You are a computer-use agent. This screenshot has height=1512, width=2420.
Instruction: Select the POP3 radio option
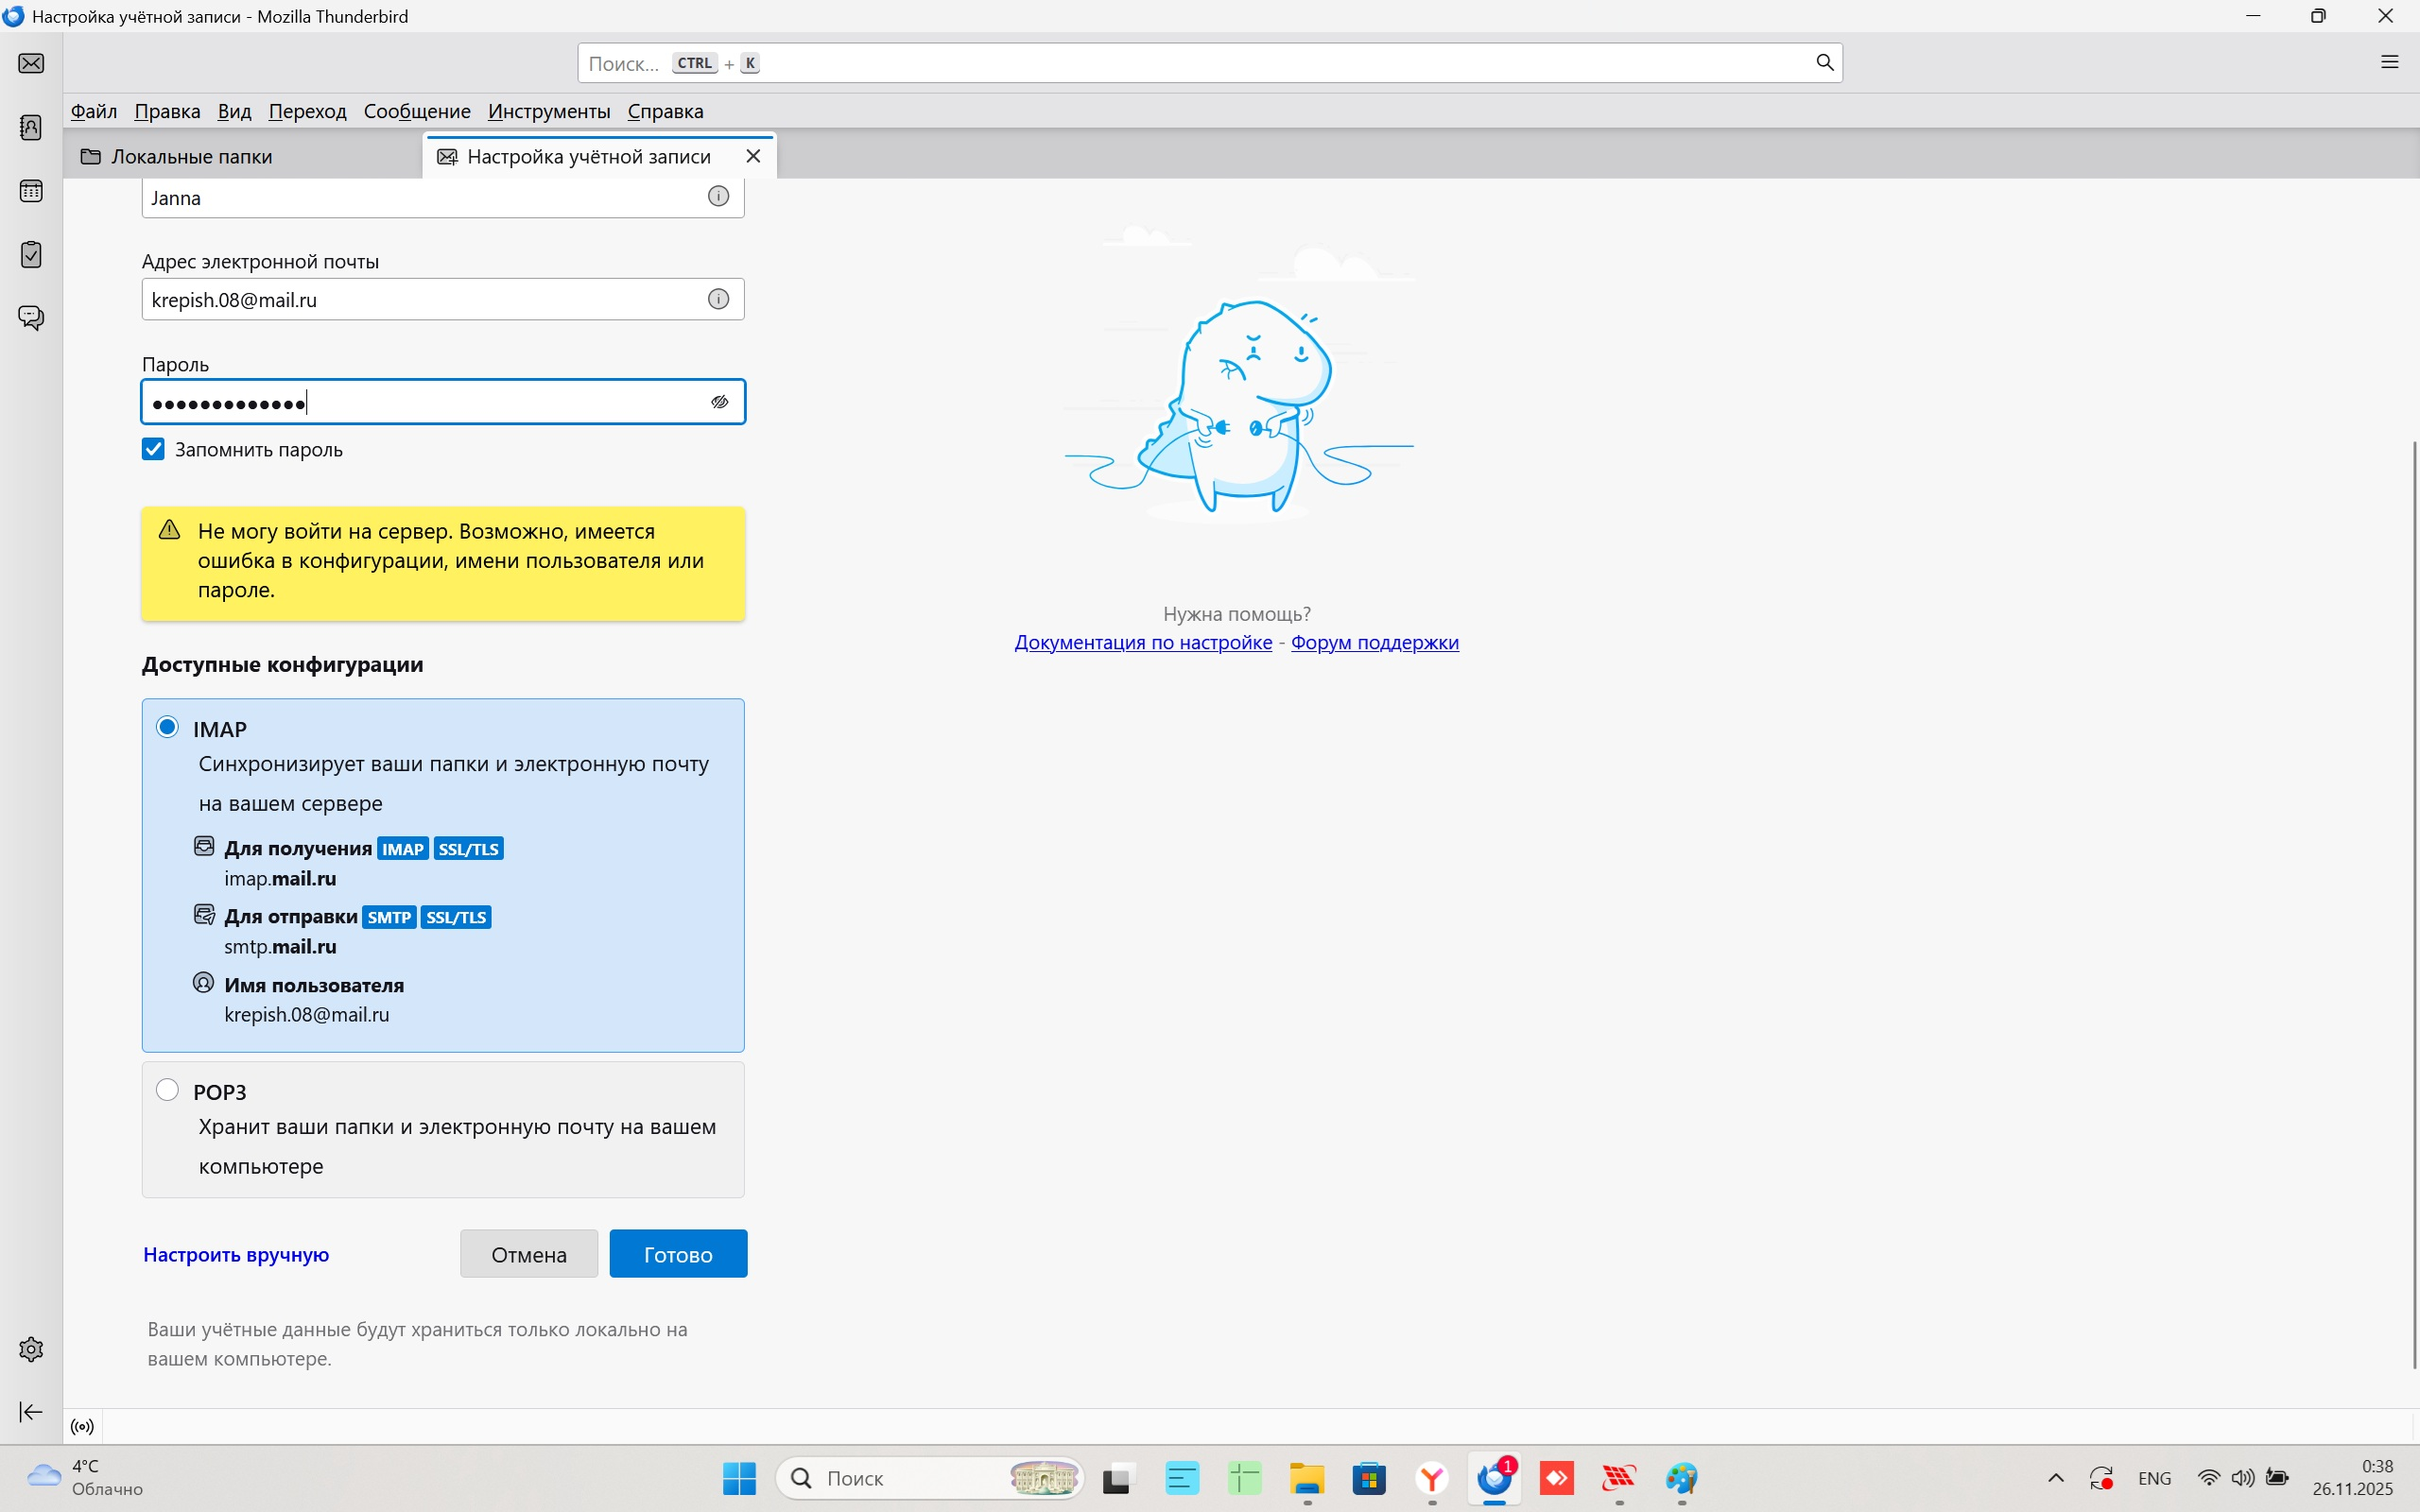(168, 1090)
